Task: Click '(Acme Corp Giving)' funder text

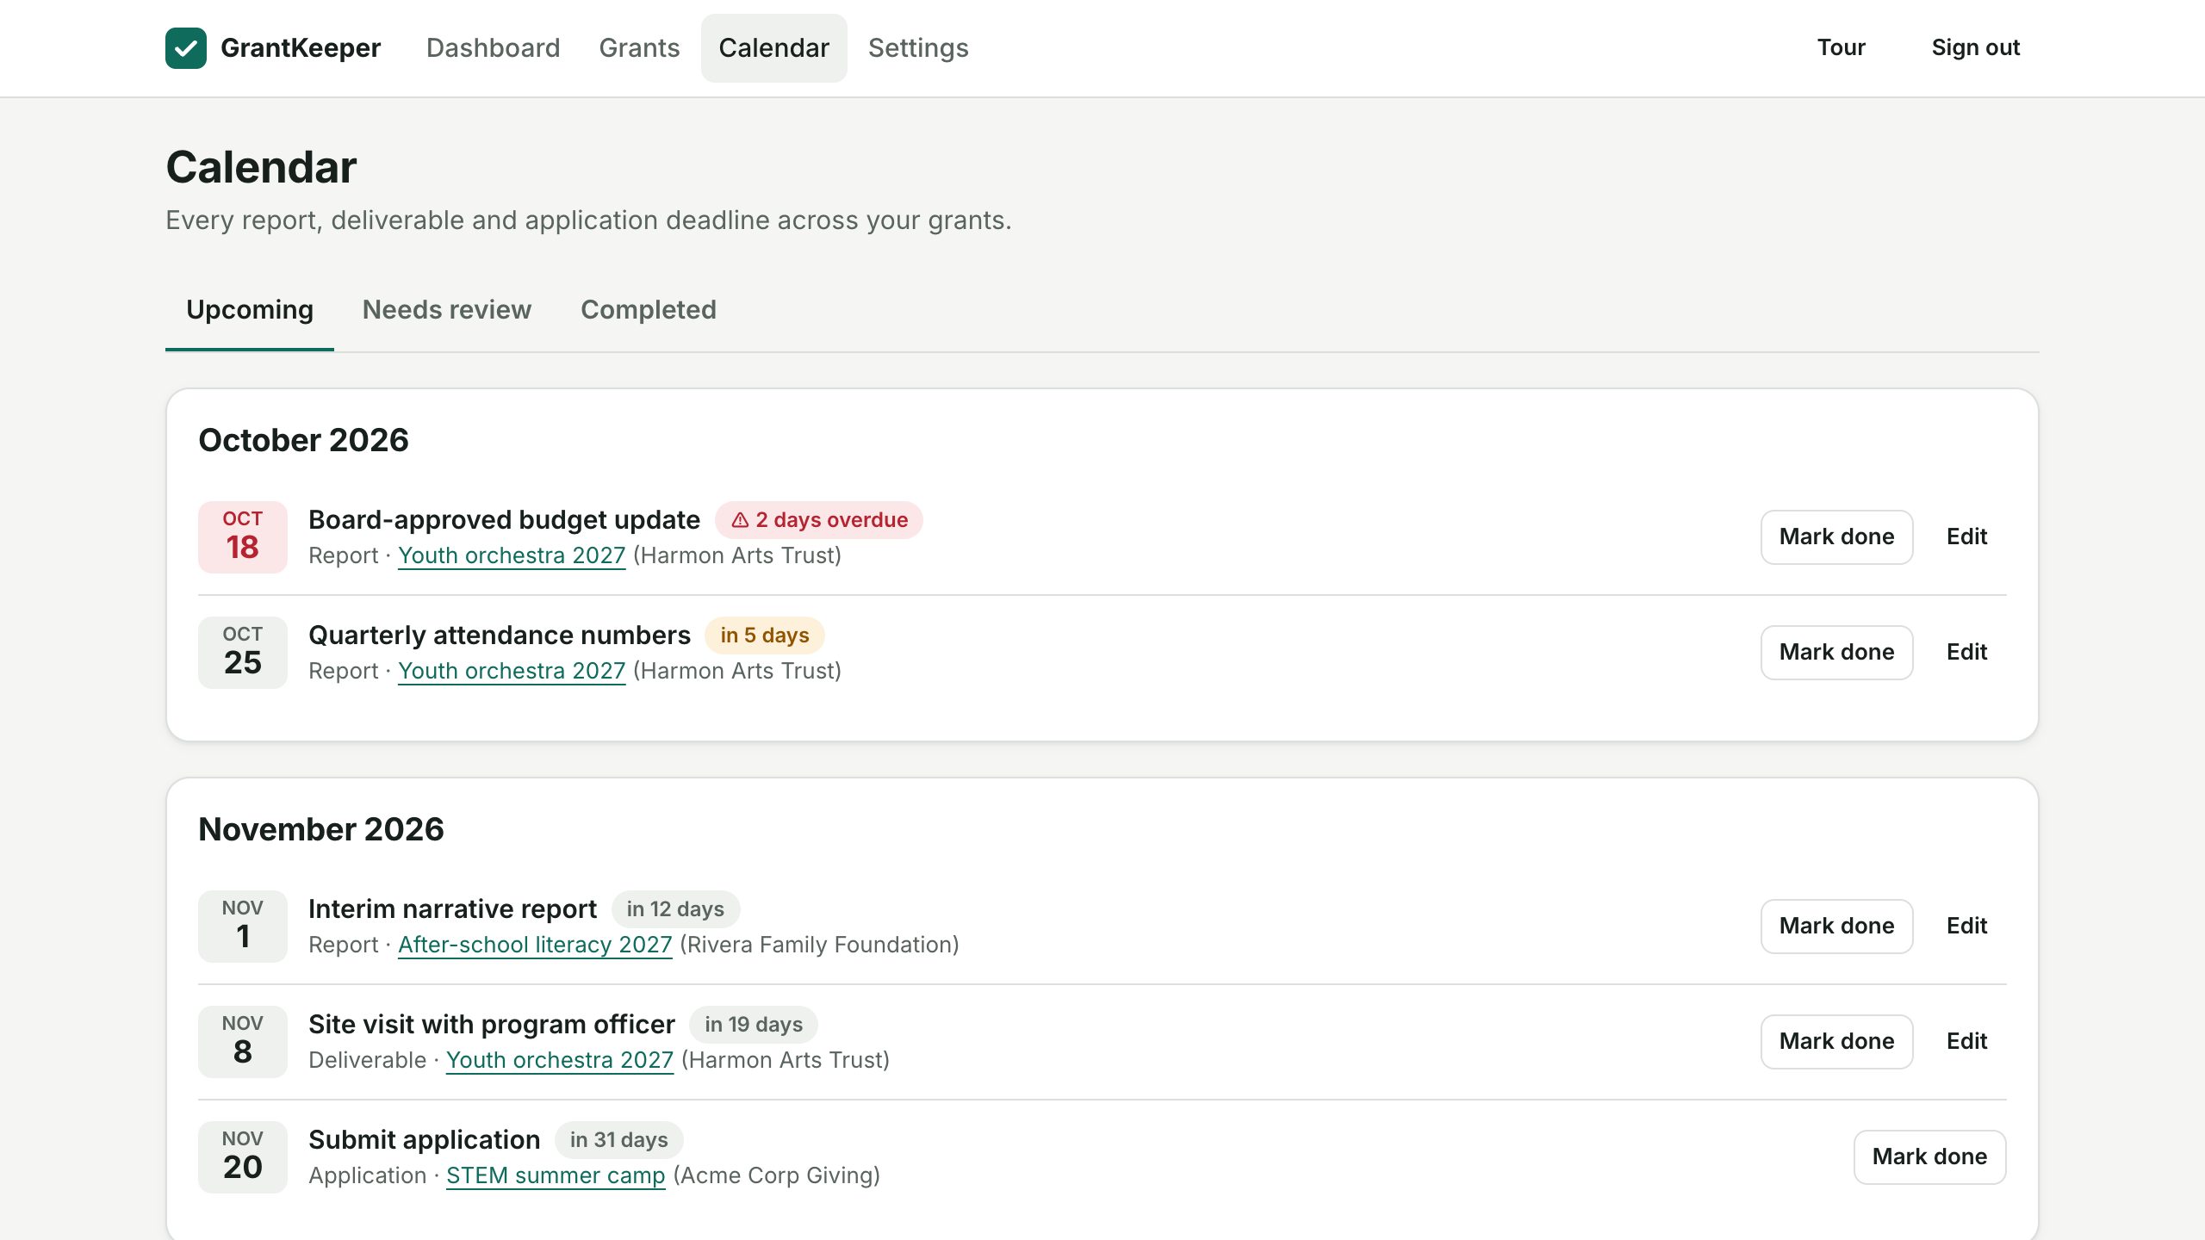Action: [776, 1176]
